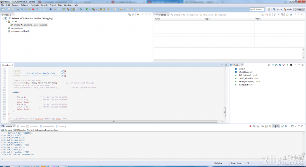Open the Open Console dropdown arrow

click(296, 126)
